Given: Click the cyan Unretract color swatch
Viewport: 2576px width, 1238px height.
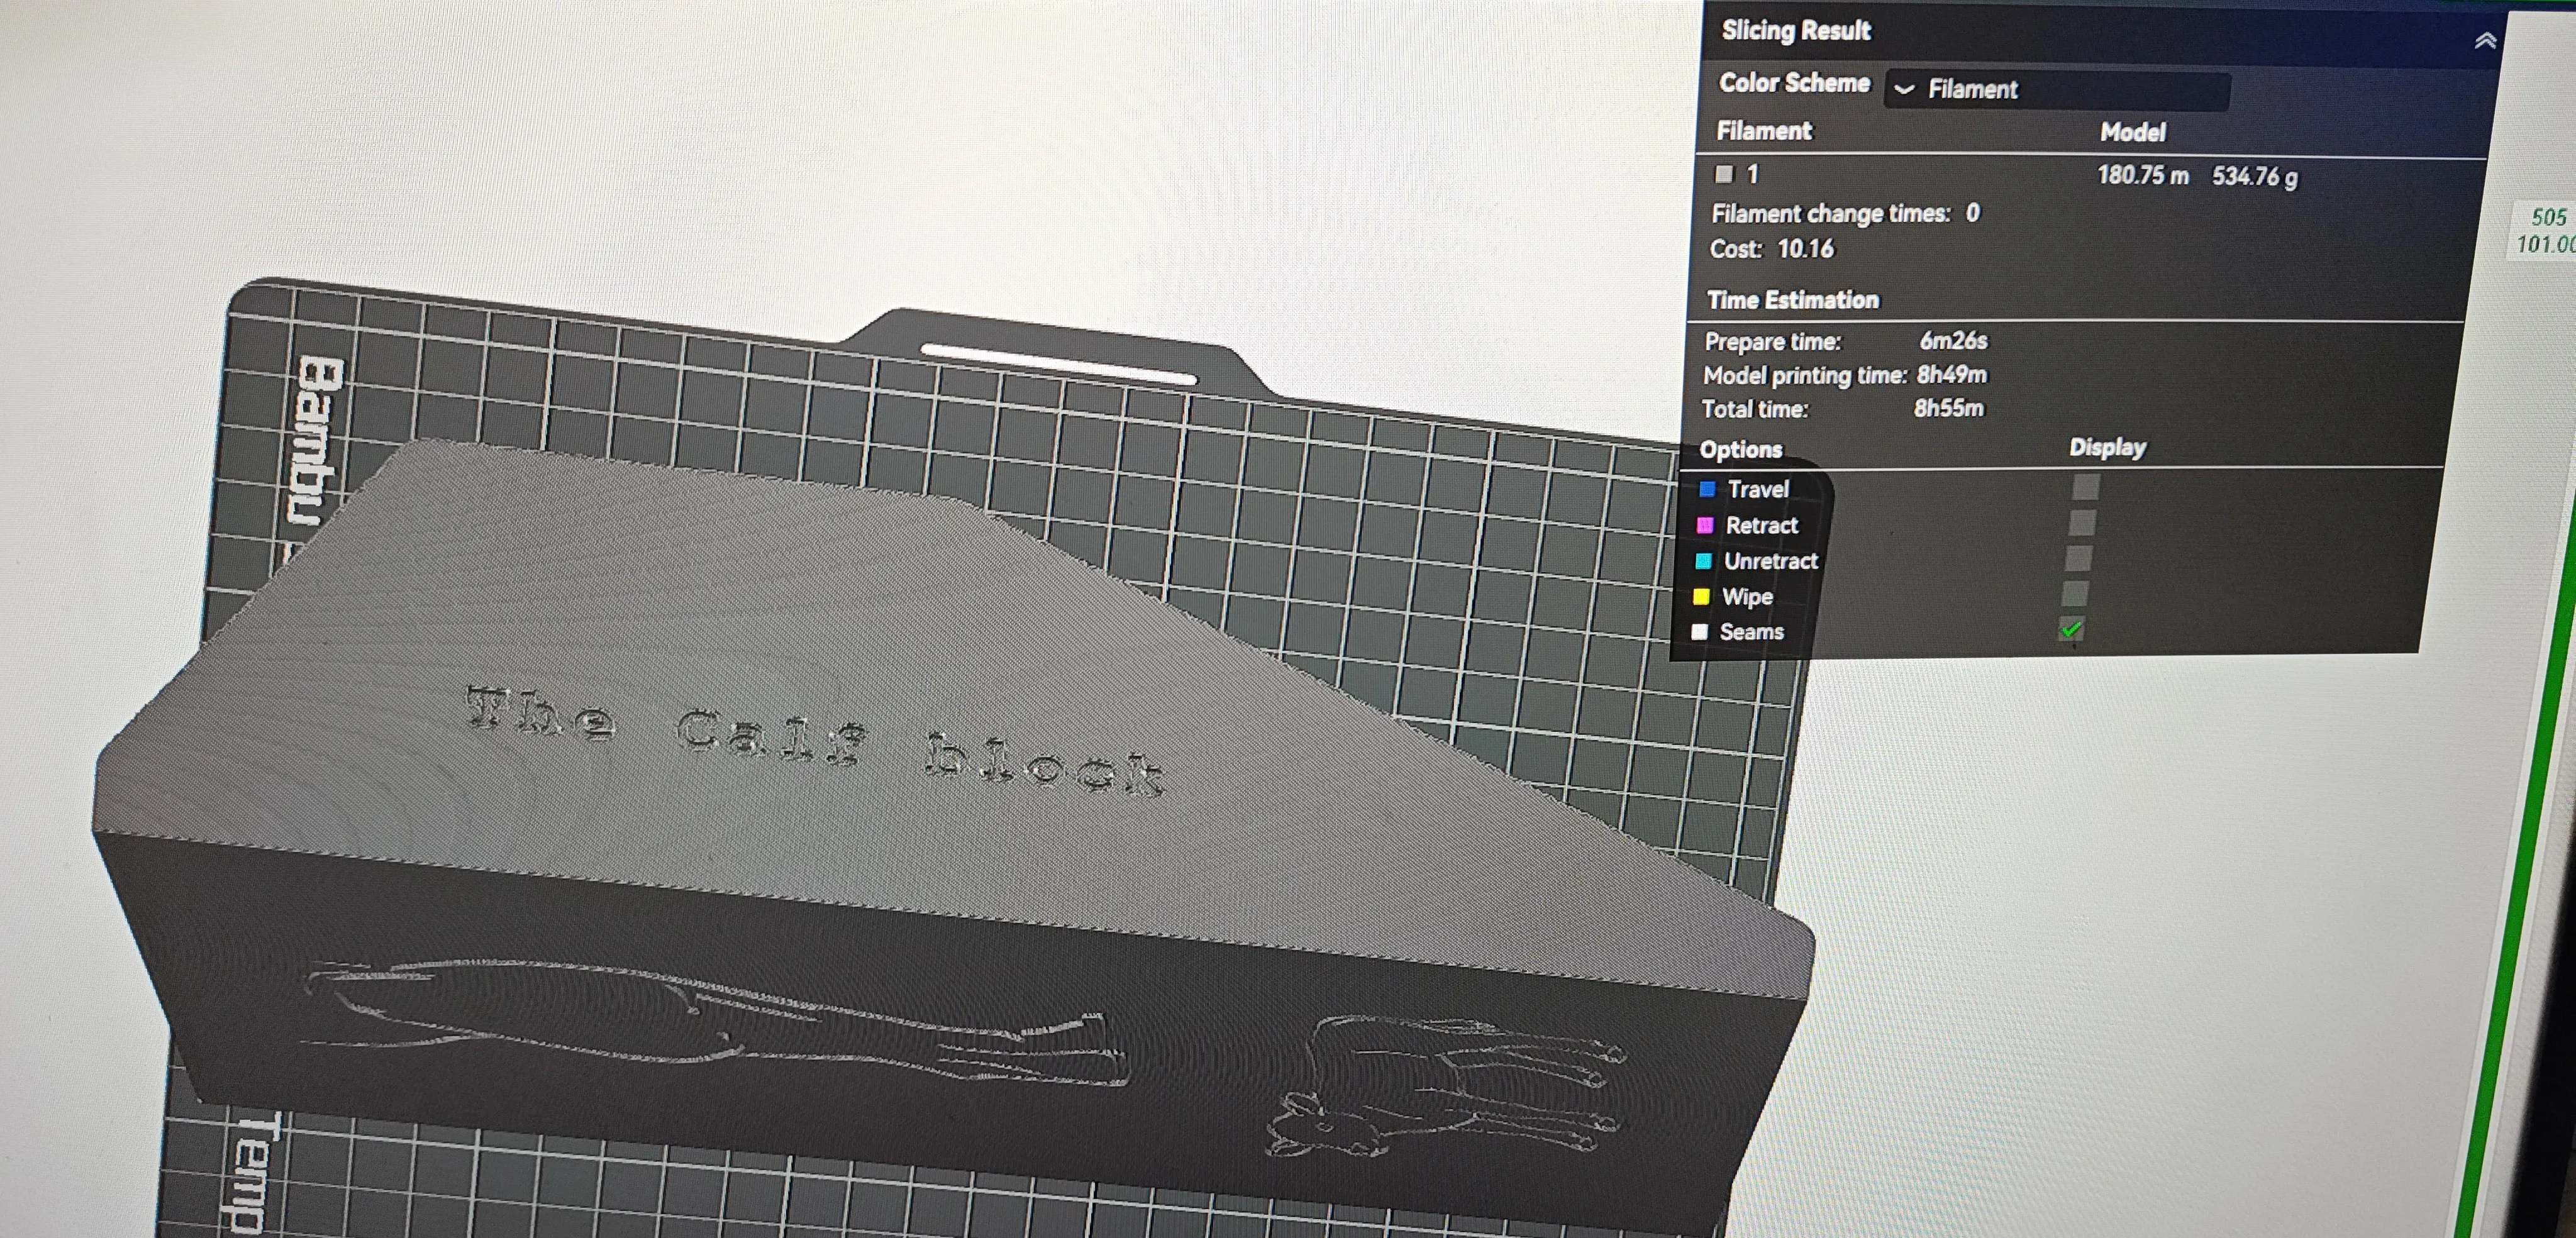Looking at the screenshot, I should 1703,561.
